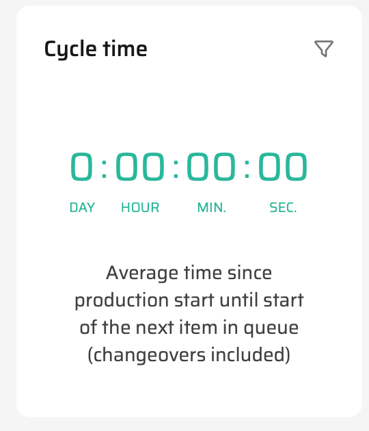Click the hour digits 00 in timer
The height and width of the screenshot is (431, 369).
click(x=140, y=166)
